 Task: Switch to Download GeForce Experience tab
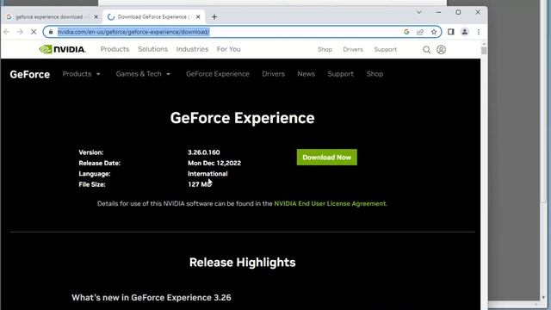coord(154,17)
